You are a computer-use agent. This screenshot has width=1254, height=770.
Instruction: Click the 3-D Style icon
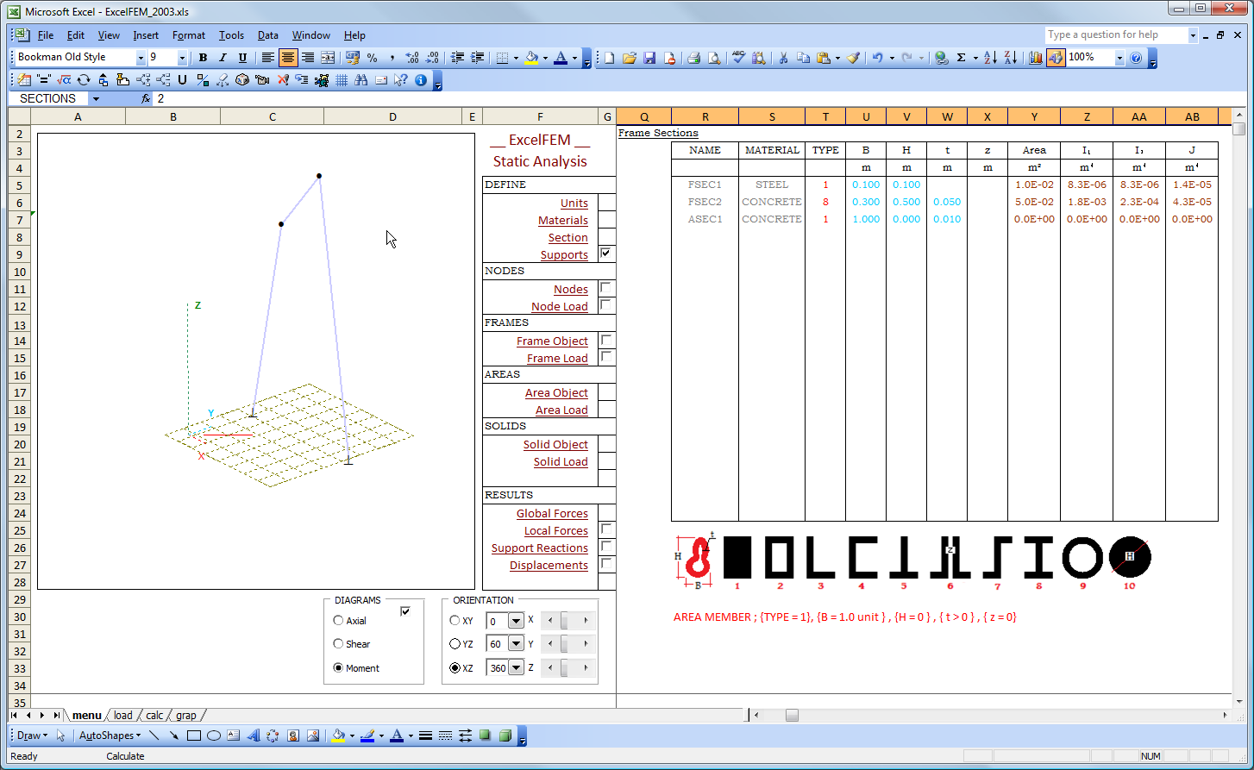click(x=505, y=736)
